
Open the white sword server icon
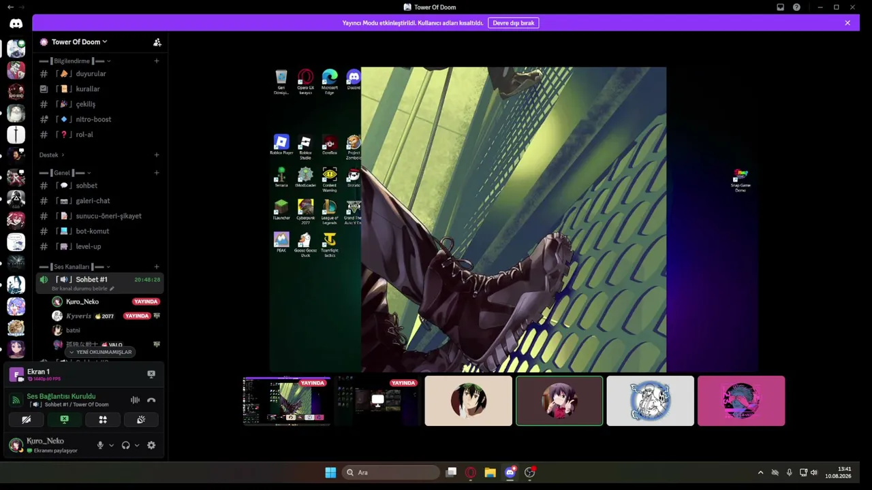point(16,135)
